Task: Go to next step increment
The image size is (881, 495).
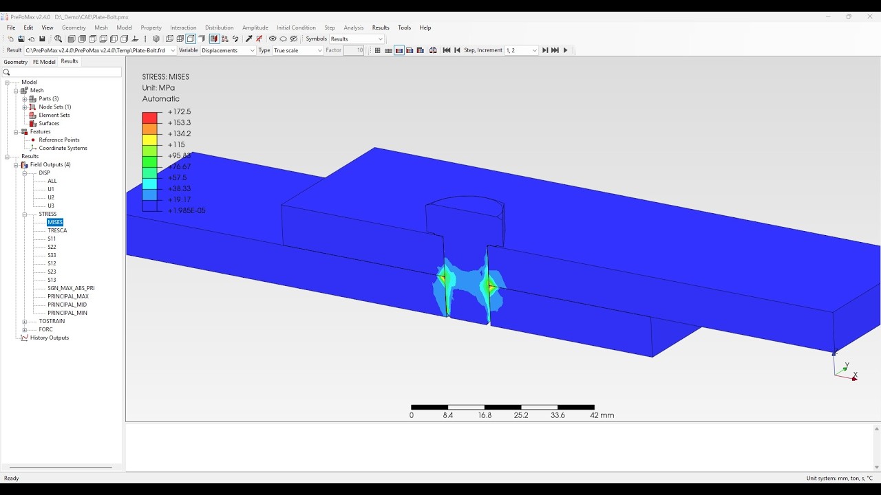Action: coord(545,50)
